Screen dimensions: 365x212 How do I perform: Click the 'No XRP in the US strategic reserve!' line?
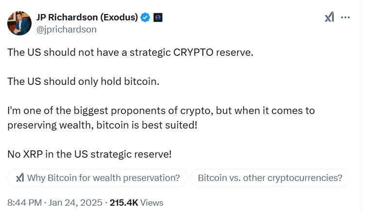[89, 154]
